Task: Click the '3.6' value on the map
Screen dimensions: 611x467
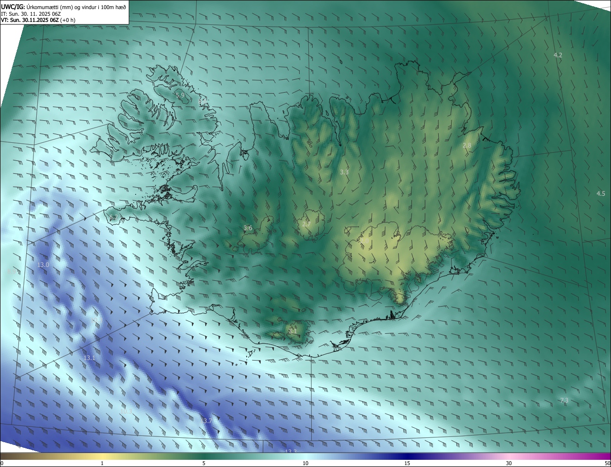Action: tap(248, 228)
